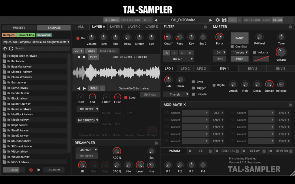Viewport: 295px width, 184px height.
Task: Toggle the Resampler lock icon
Action: pyautogui.click(x=156, y=143)
